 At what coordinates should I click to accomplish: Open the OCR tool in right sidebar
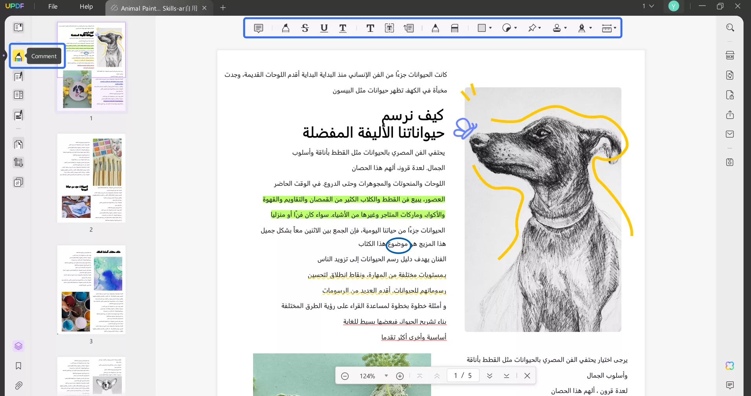(730, 55)
